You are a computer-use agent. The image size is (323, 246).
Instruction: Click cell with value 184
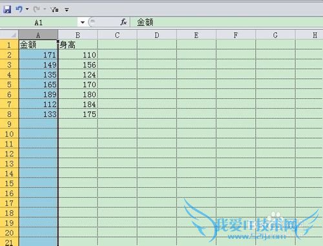[78, 104]
